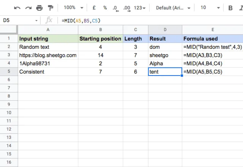Open the 123 number formats dropdown
243x167 pixels.
coord(140,8)
